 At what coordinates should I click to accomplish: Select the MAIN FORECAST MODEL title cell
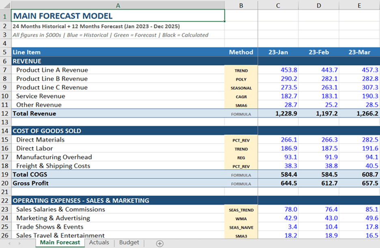point(118,16)
